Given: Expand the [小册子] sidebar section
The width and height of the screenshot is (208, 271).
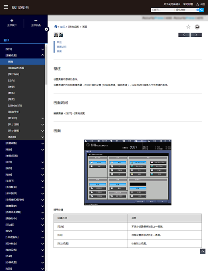Looking at the screenshot, I should click(43, 181).
